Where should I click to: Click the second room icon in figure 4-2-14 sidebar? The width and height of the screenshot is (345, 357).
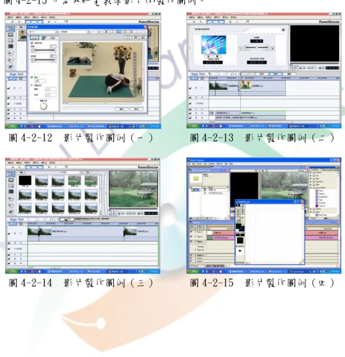click(x=11, y=181)
